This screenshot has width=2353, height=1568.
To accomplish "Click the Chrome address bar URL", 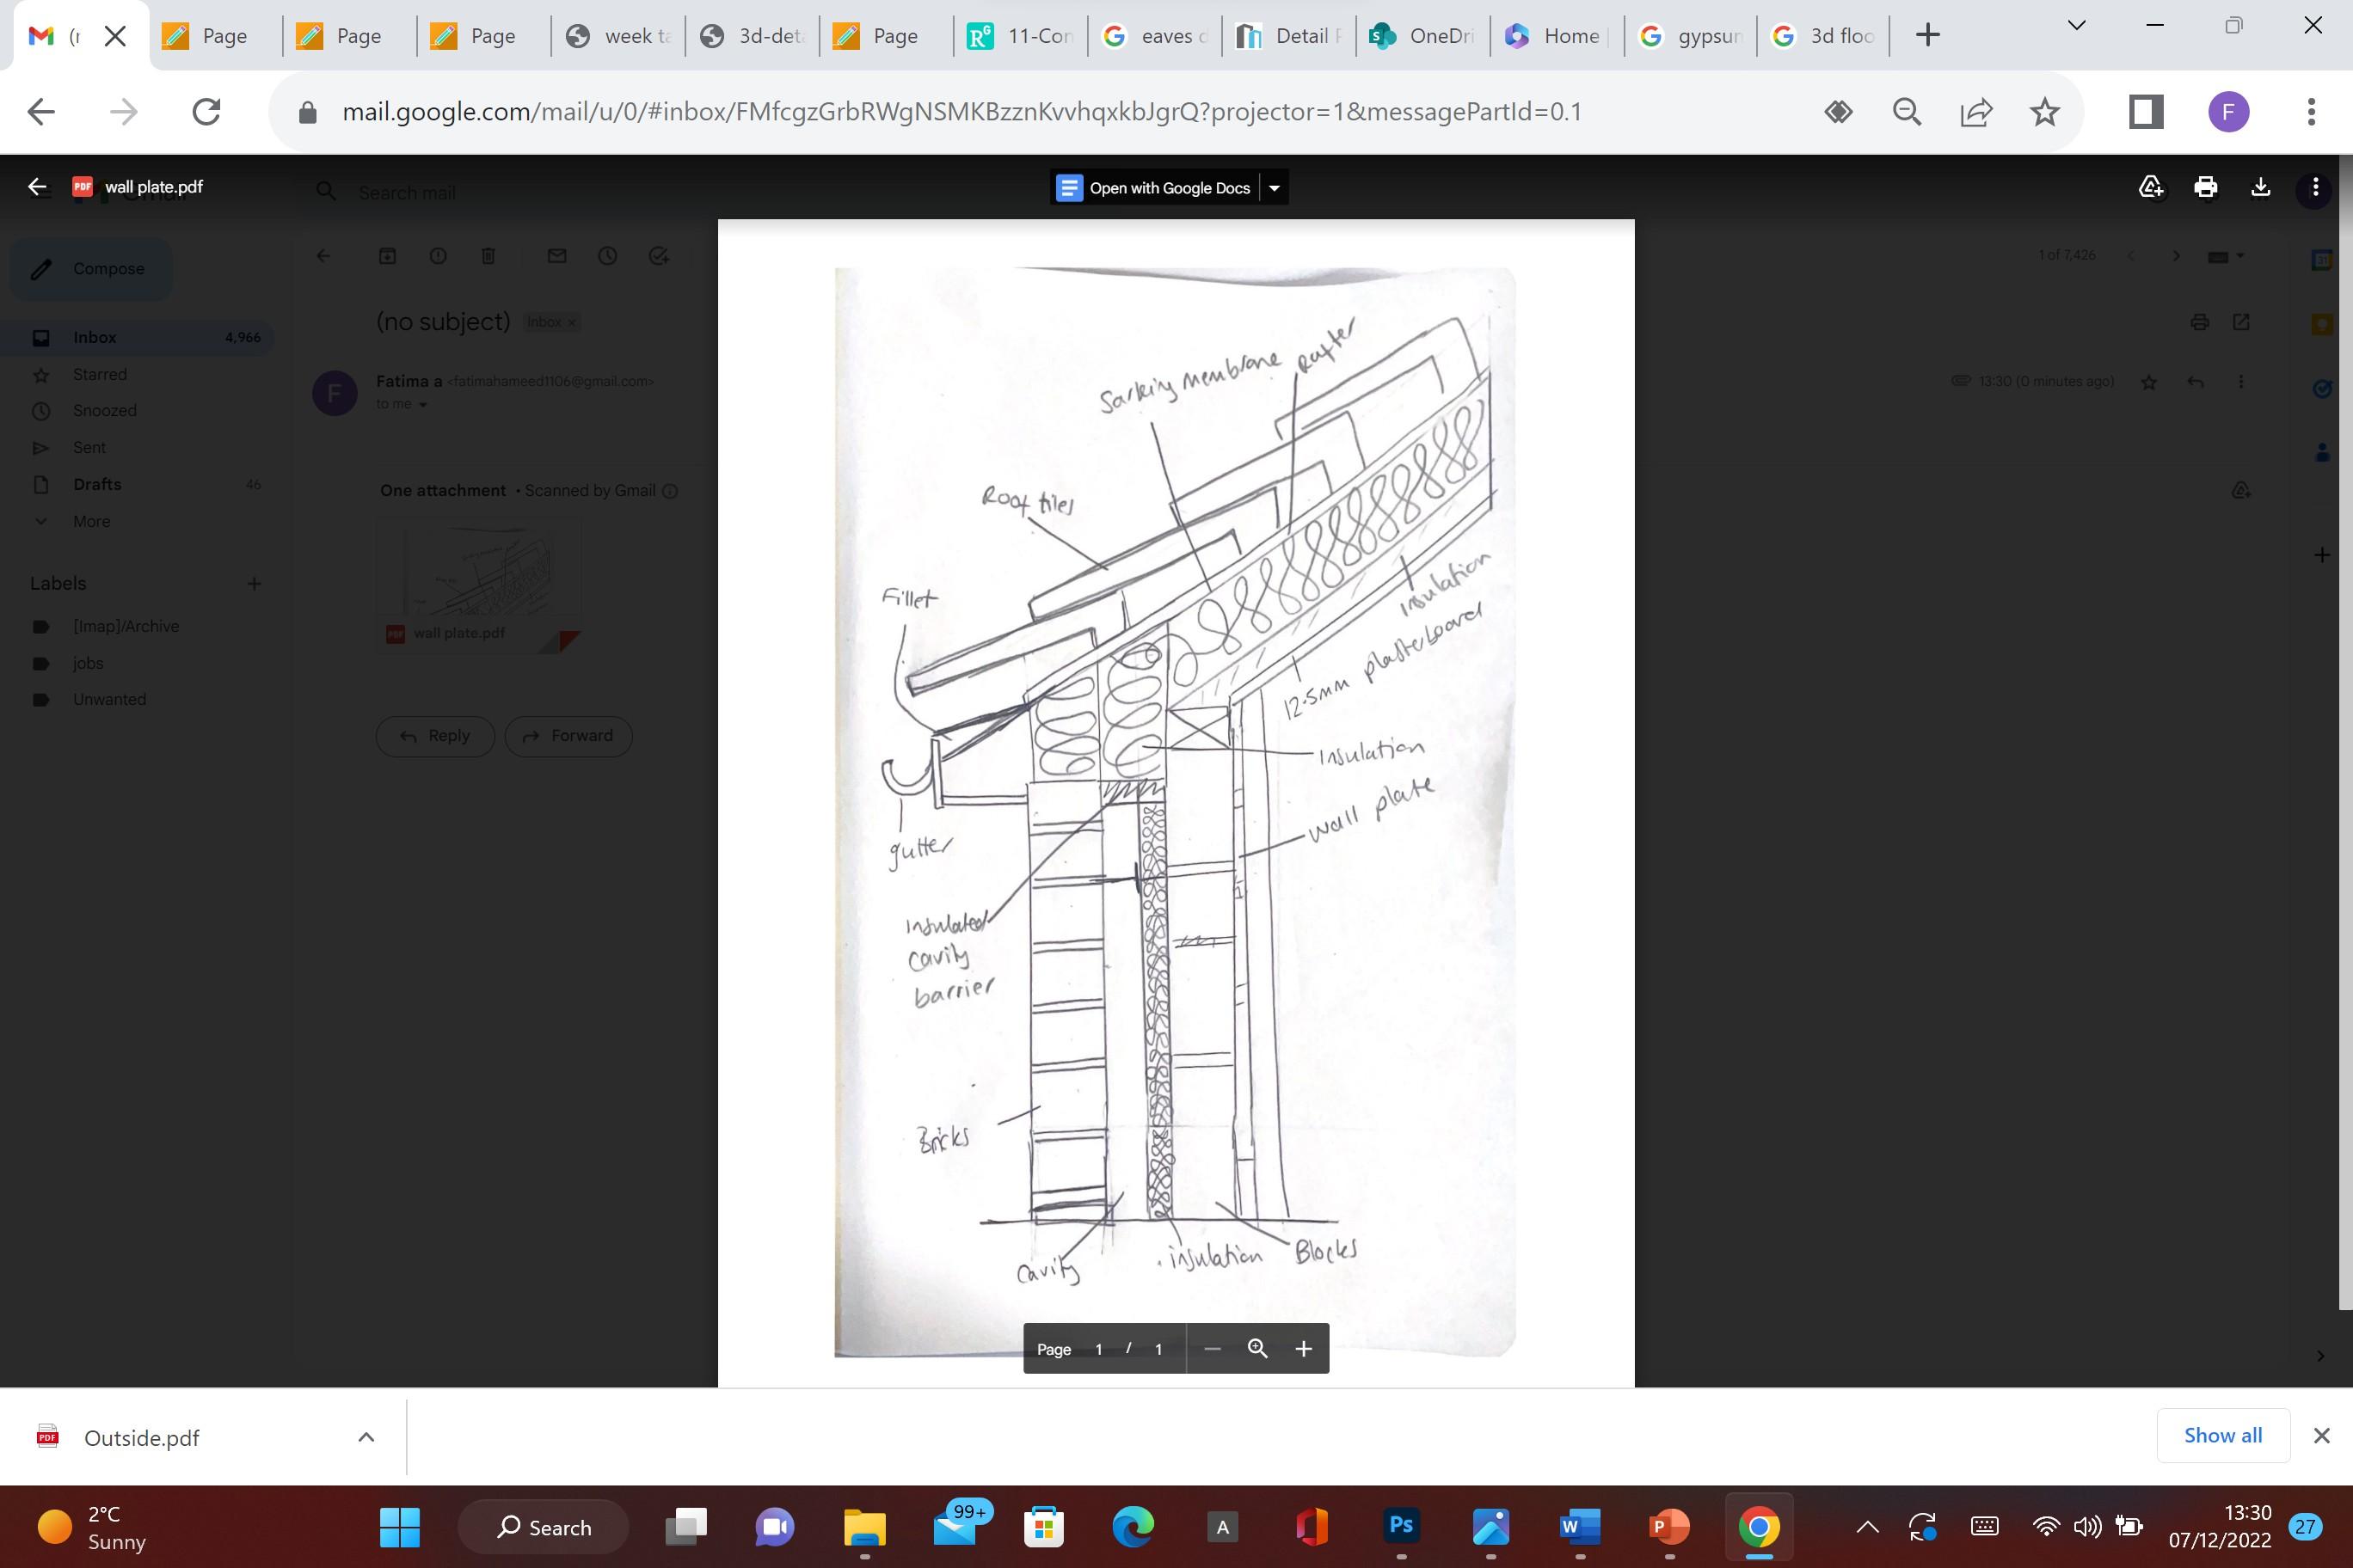I will pos(961,112).
